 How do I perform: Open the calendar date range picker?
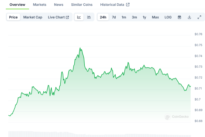179,17
